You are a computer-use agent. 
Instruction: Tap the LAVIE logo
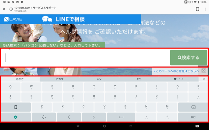click(13, 19)
